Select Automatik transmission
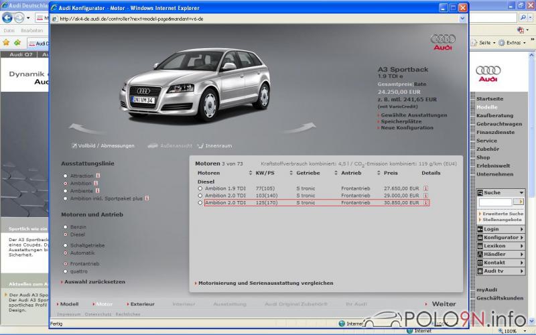 coord(65,253)
